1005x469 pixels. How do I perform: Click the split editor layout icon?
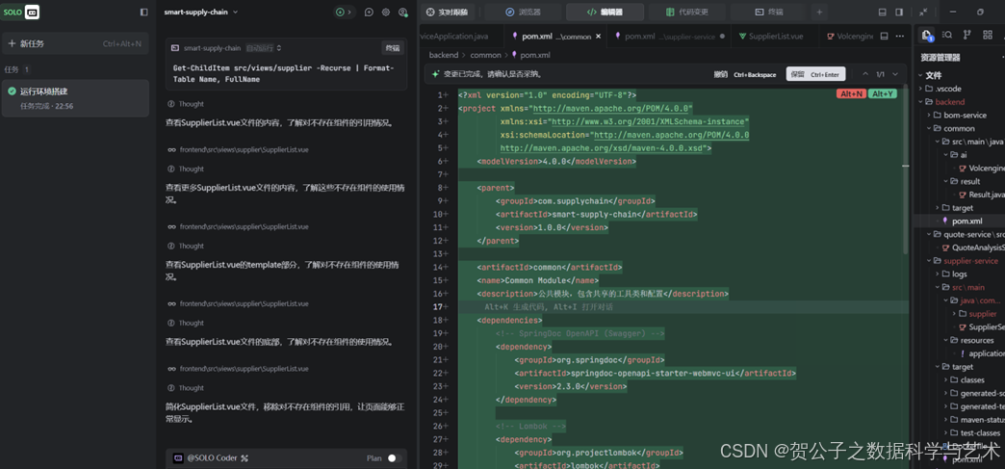pyautogui.click(x=885, y=37)
